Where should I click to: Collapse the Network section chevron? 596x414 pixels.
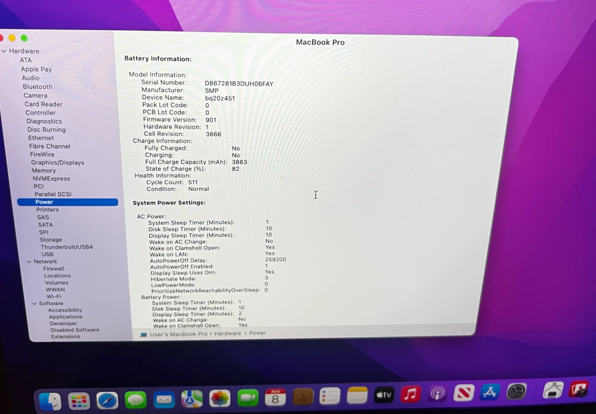pyautogui.click(x=29, y=262)
